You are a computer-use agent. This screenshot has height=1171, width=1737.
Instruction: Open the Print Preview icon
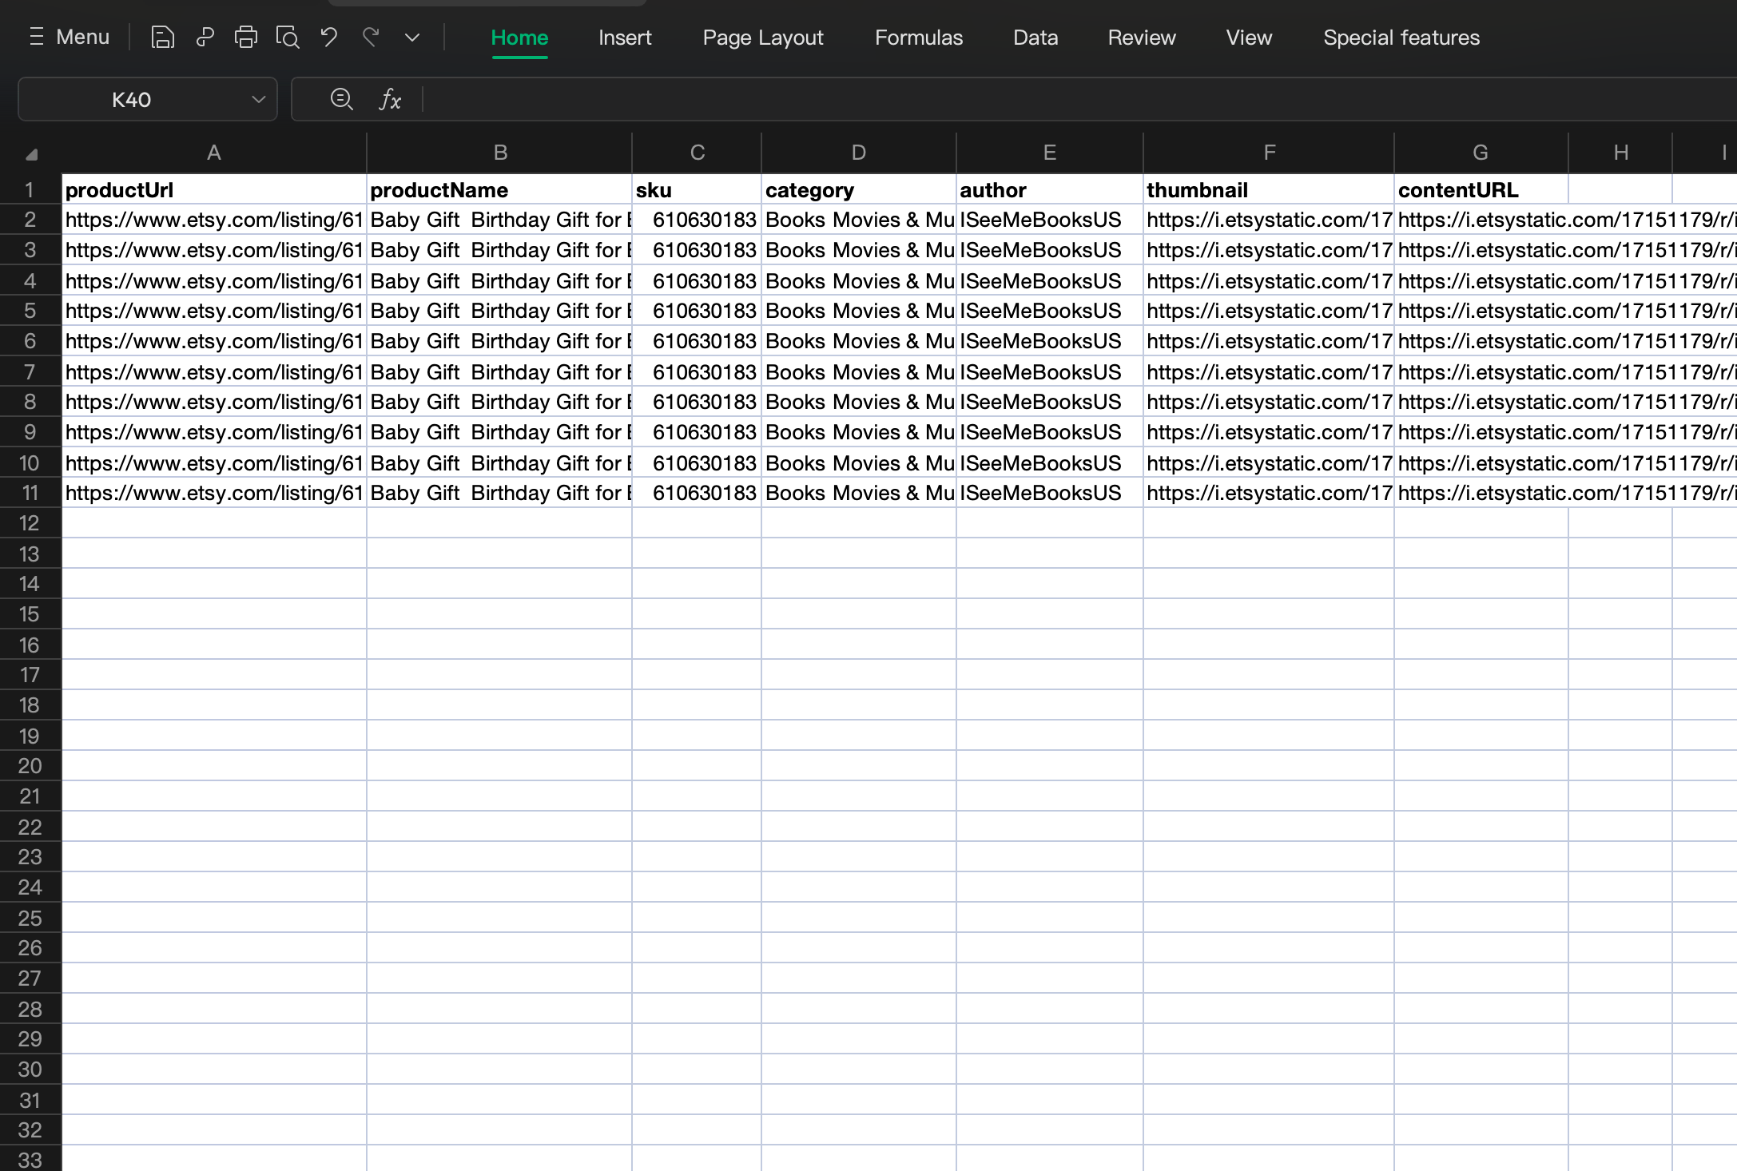click(x=288, y=38)
